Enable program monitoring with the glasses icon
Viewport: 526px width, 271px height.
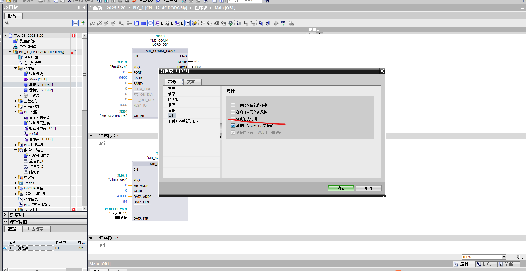coord(283,23)
